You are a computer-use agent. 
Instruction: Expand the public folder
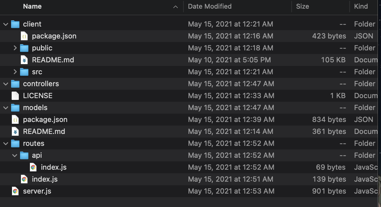(x=14, y=48)
